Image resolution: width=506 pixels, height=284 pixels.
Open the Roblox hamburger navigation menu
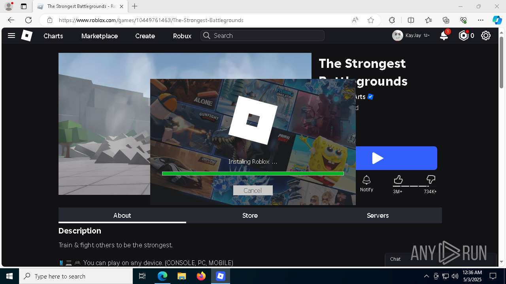click(x=11, y=35)
